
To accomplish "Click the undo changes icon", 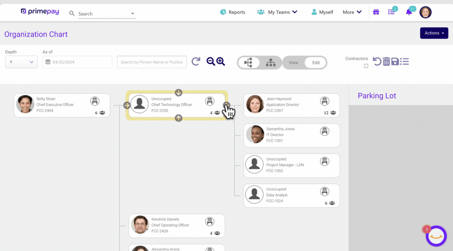I will click(x=377, y=61).
